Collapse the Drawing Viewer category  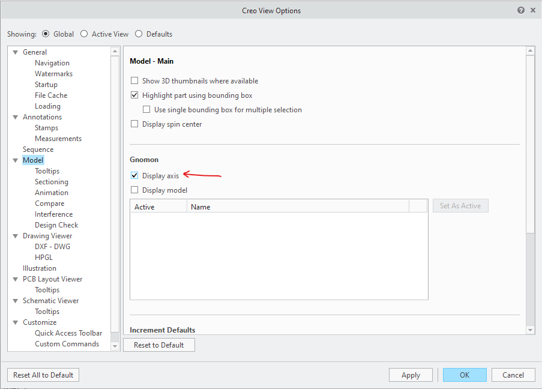(15, 235)
